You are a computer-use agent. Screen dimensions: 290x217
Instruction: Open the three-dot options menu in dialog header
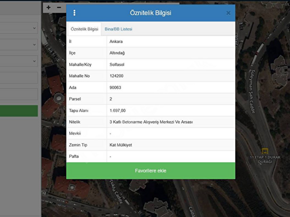click(74, 13)
